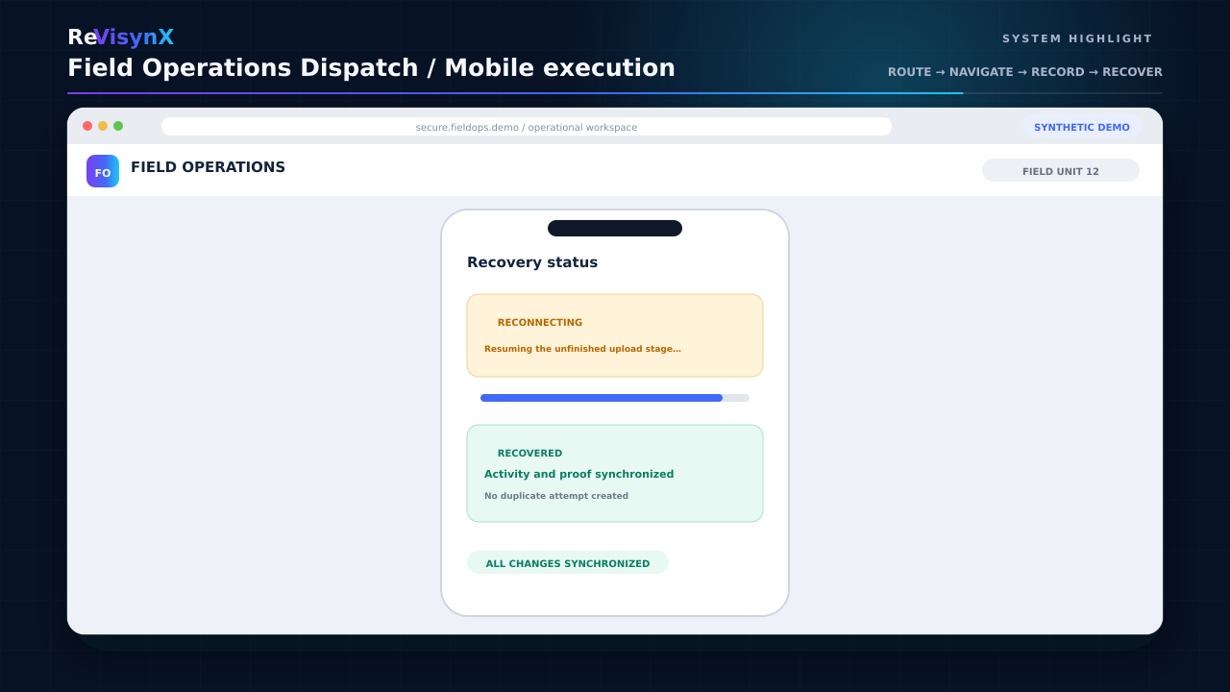Click the green window maximize dot
Image resolution: width=1230 pixels, height=692 pixels.
click(118, 126)
